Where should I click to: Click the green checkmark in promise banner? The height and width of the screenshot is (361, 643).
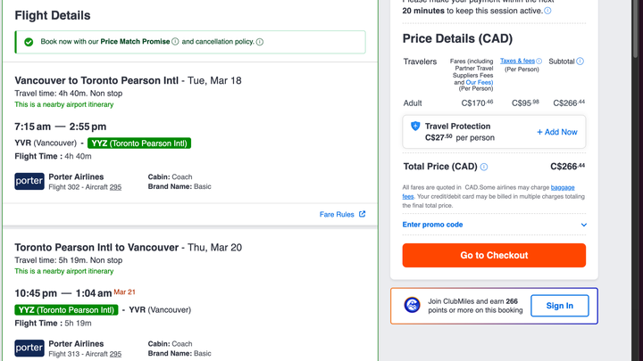(29, 42)
